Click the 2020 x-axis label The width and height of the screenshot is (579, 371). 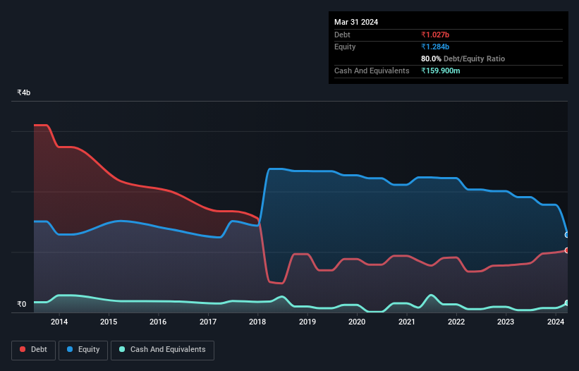point(357,322)
